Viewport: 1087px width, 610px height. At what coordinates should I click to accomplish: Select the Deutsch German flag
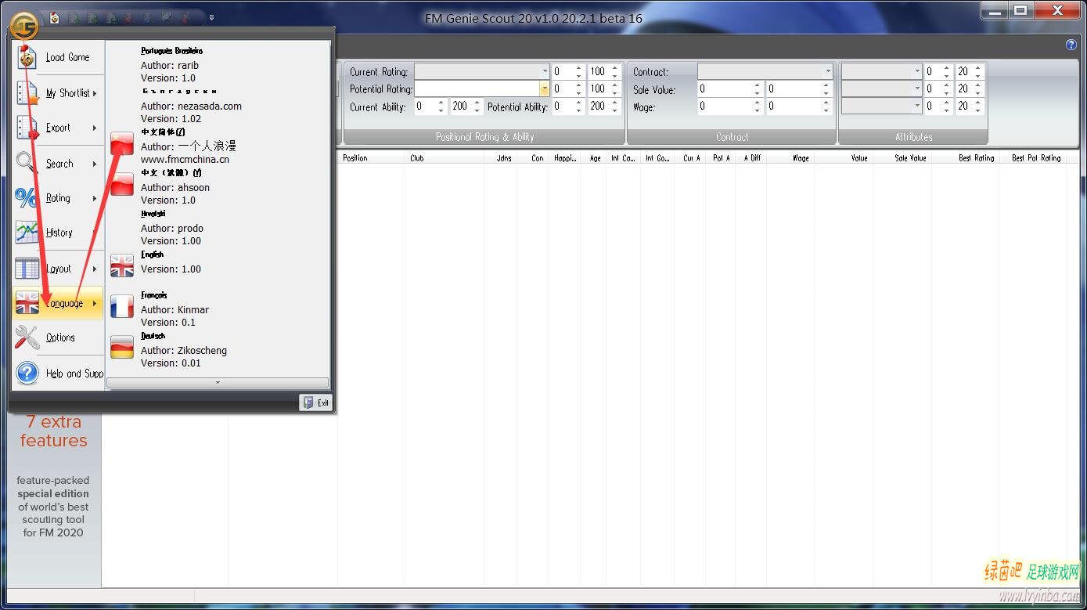tap(122, 348)
